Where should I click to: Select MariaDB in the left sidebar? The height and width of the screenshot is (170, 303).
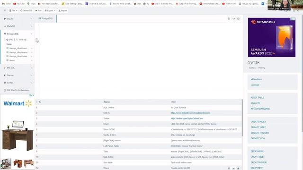(11, 26)
